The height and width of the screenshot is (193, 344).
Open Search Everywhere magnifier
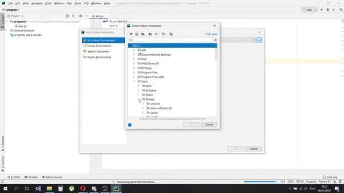(x=341, y=10)
